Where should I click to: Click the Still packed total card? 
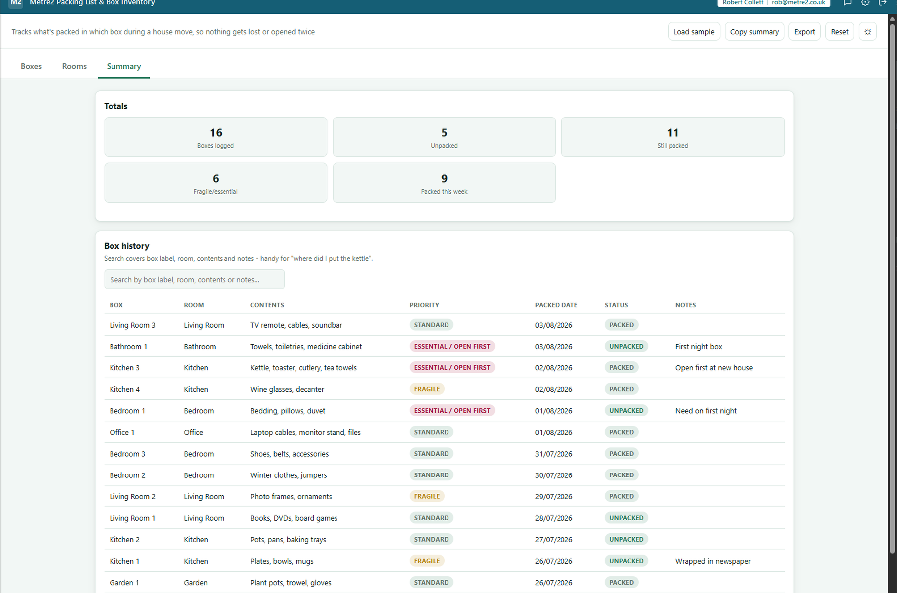[673, 137]
